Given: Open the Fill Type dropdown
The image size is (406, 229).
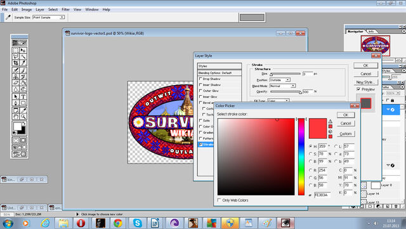Looking at the screenshot, I should 278,100.
